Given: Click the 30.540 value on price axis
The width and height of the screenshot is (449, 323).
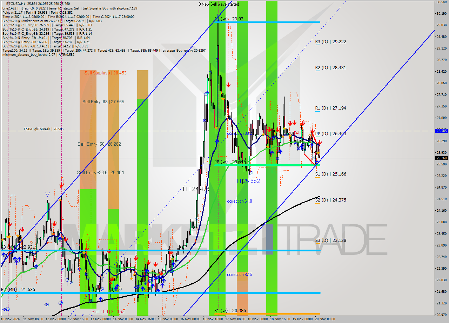Looking at the screenshot, I should [442, 2].
